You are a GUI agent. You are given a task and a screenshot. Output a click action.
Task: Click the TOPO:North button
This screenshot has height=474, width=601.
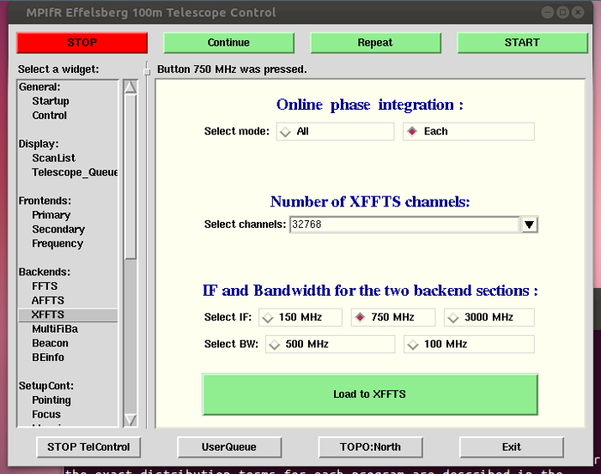tap(371, 447)
